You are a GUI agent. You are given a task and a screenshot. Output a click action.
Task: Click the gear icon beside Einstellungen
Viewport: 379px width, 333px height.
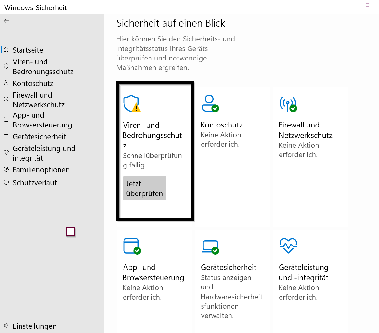point(6,326)
